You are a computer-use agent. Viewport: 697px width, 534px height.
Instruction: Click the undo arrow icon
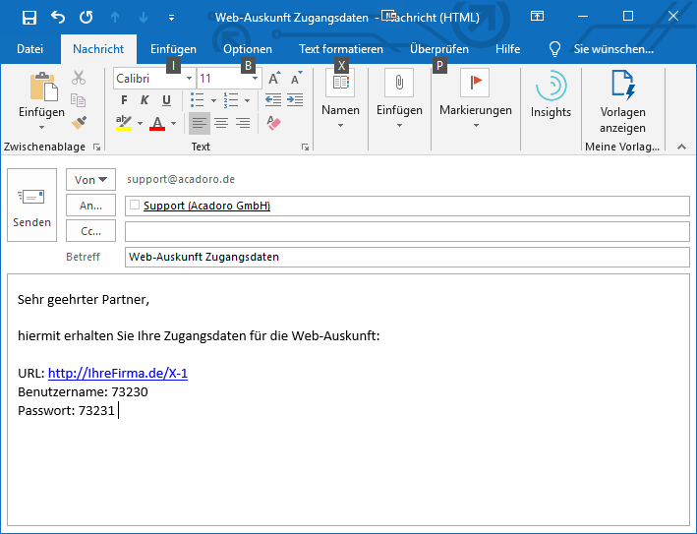point(57,17)
